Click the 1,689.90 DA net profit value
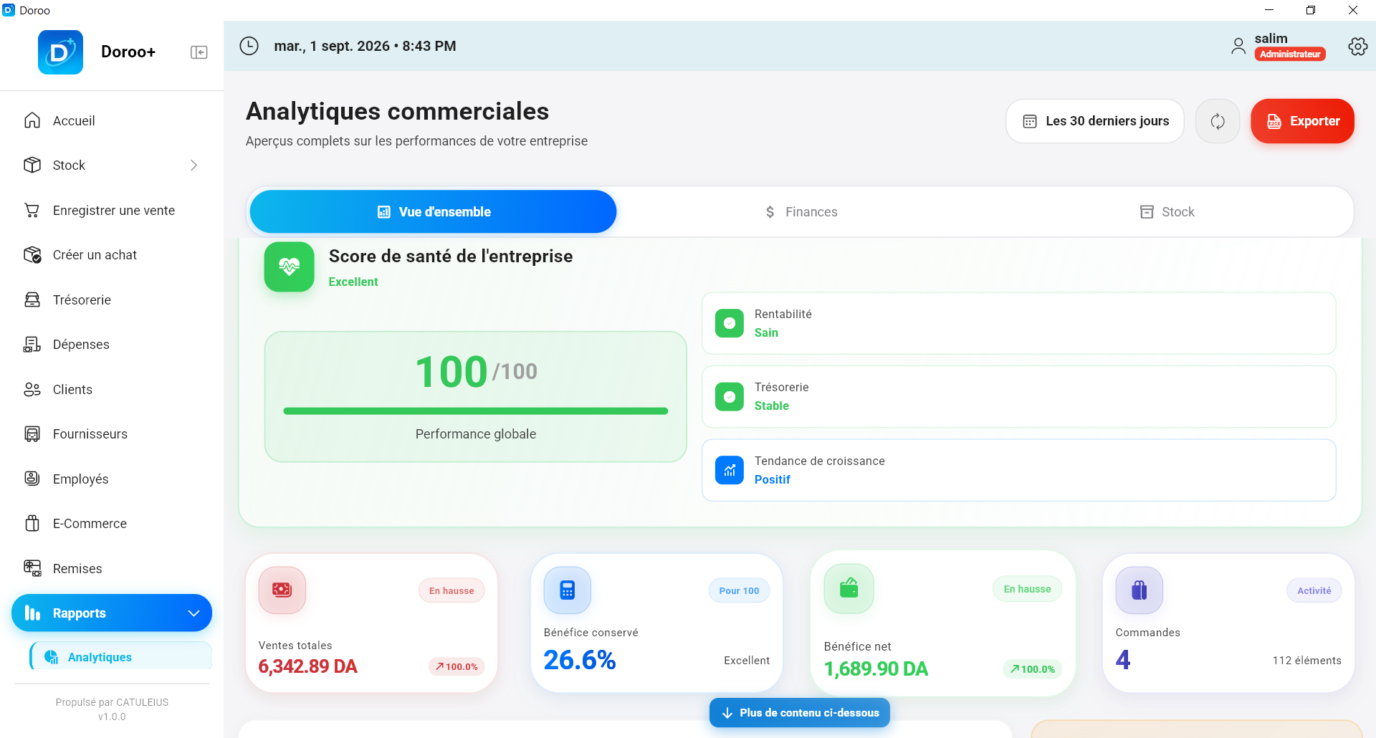The width and height of the screenshot is (1376, 738). tap(876, 669)
